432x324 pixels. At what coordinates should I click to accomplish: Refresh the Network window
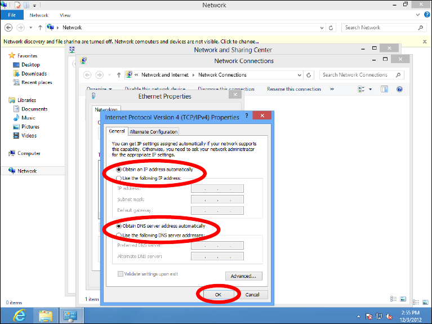[x=331, y=28]
